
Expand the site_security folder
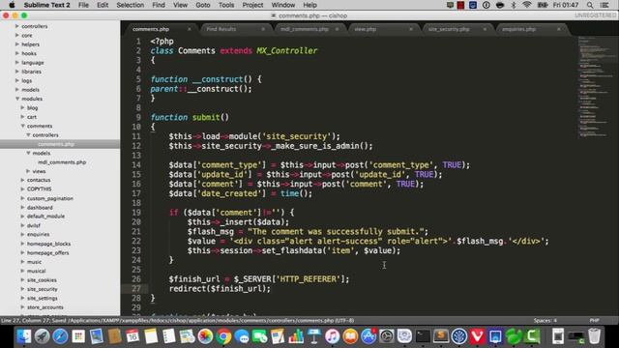(23, 289)
